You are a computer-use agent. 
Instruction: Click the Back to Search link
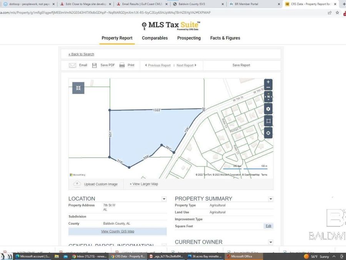(81, 54)
